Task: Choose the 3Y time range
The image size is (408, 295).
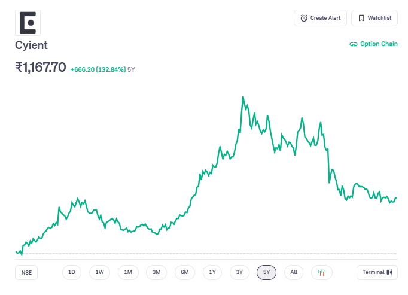Action: pyautogui.click(x=239, y=273)
